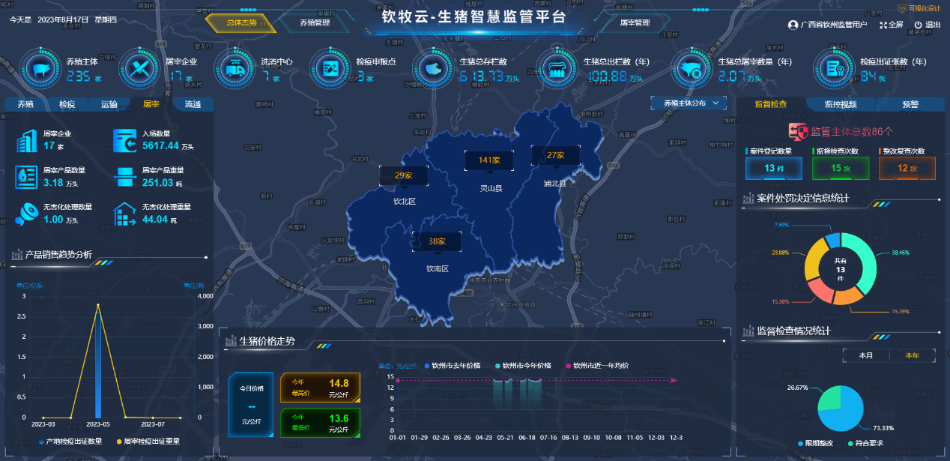Click the 检疫申报点 circular icon
Image resolution: width=950 pixels, height=461 pixels.
click(x=331, y=70)
